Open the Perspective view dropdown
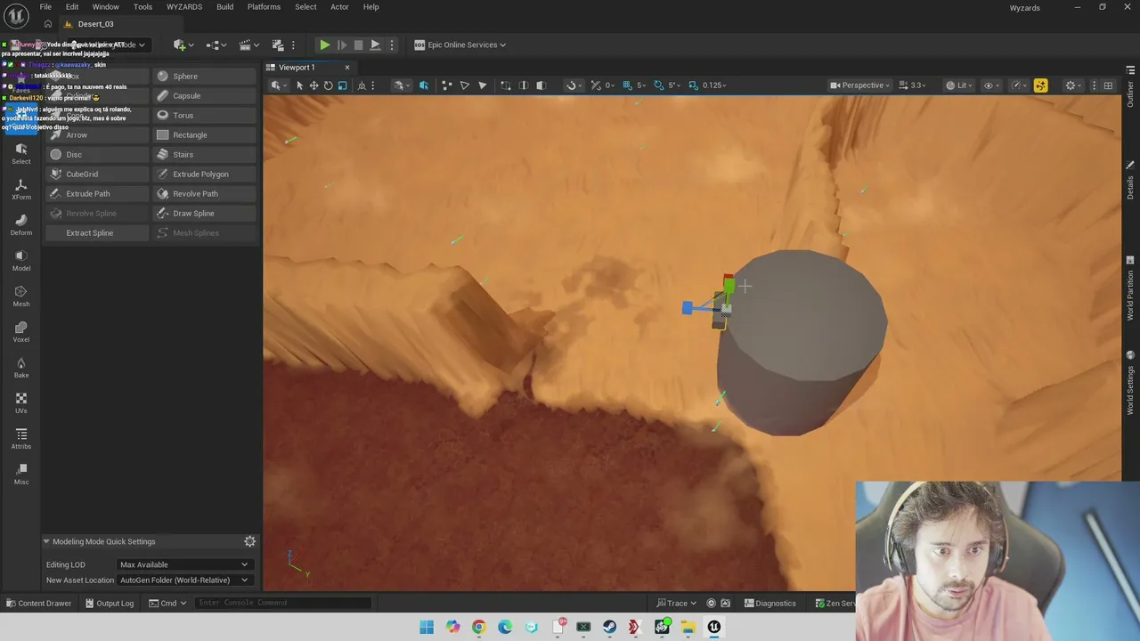 (860, 85)
